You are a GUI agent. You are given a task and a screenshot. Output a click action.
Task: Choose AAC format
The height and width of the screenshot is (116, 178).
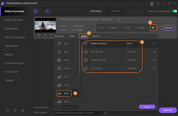[66, 77]
